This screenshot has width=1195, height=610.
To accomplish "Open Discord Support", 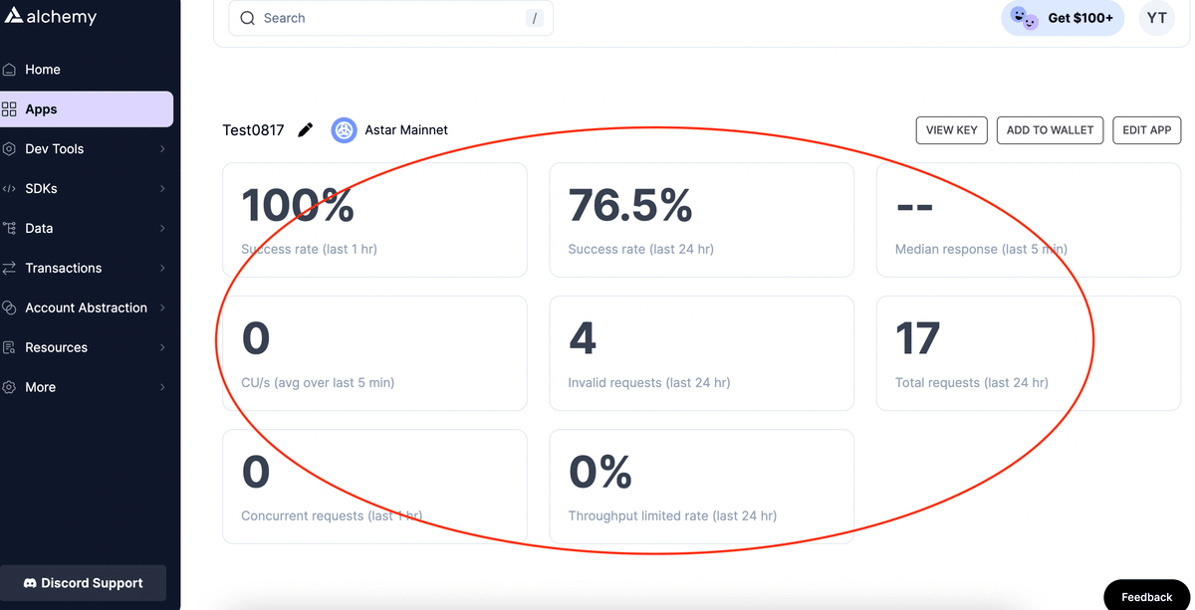I will point(83,583).
